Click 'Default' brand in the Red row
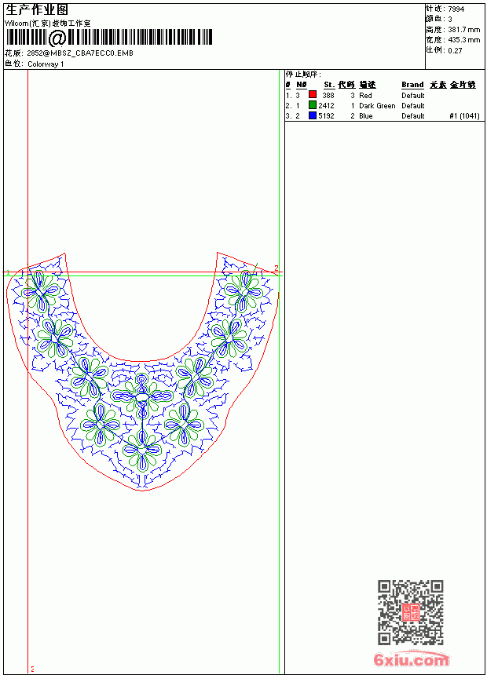 pos(413,96)
